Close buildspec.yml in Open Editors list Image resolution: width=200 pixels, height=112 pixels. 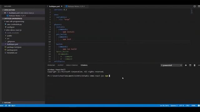(x=5, y=13)
